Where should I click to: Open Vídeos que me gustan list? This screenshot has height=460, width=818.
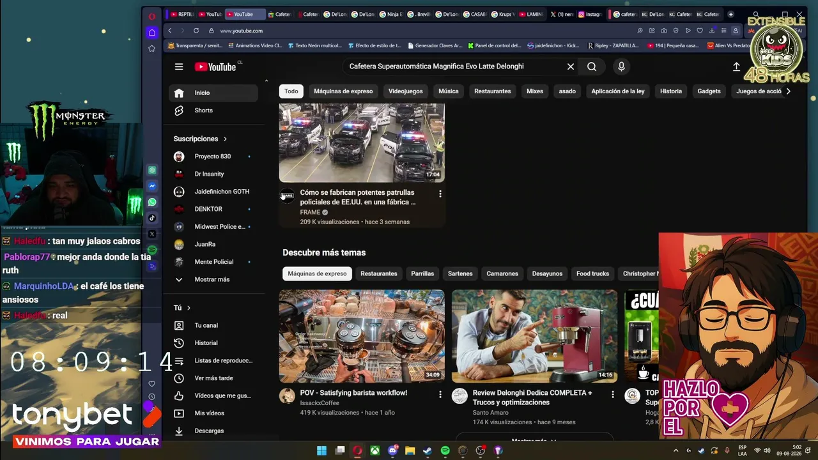[213, 395]
